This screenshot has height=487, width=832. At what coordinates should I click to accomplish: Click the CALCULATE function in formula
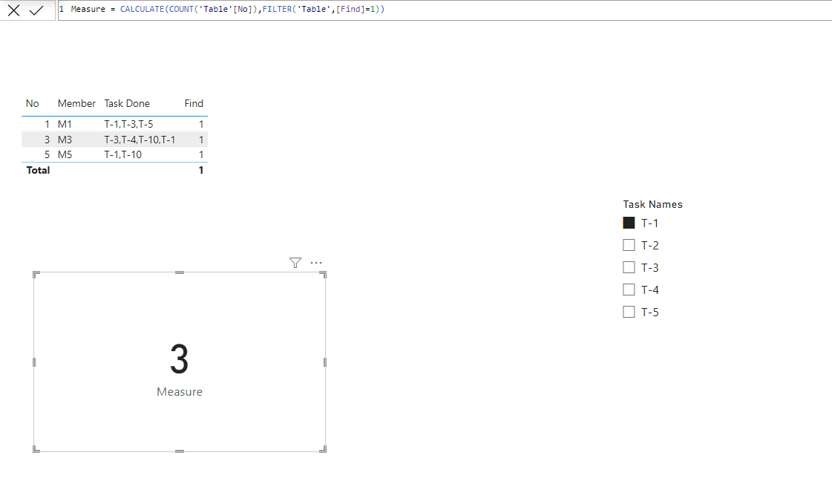pyautogui.click(x=143, y=9)
